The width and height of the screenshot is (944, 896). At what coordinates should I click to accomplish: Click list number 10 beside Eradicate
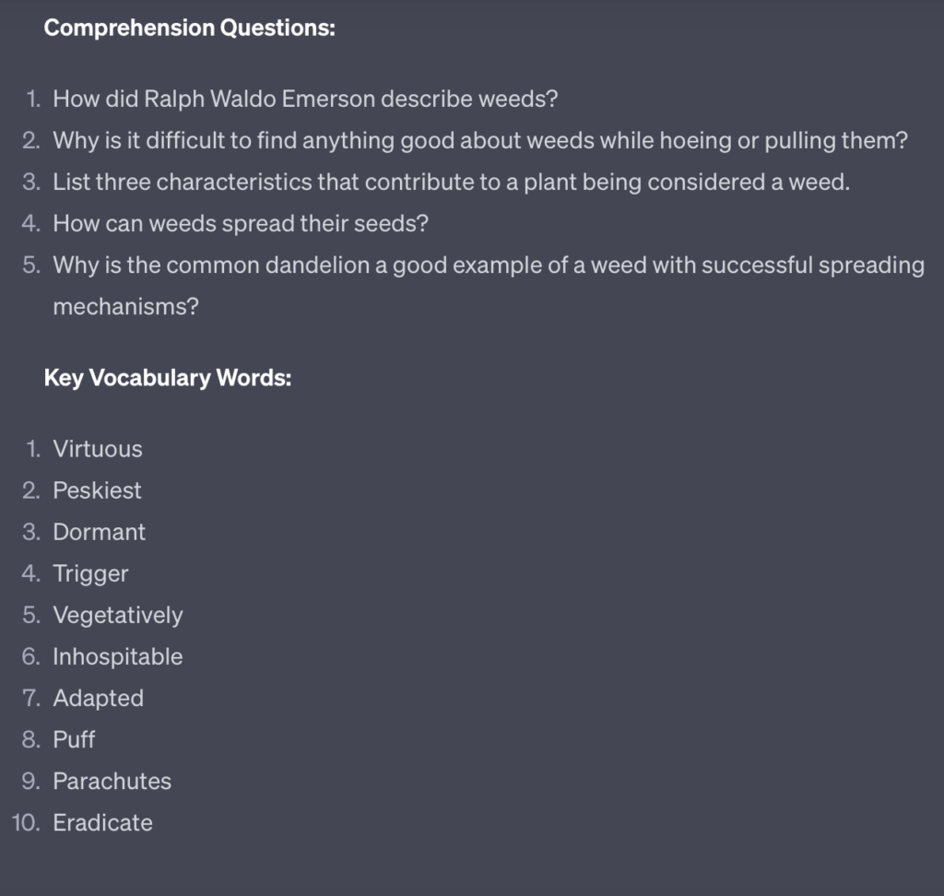26,823
